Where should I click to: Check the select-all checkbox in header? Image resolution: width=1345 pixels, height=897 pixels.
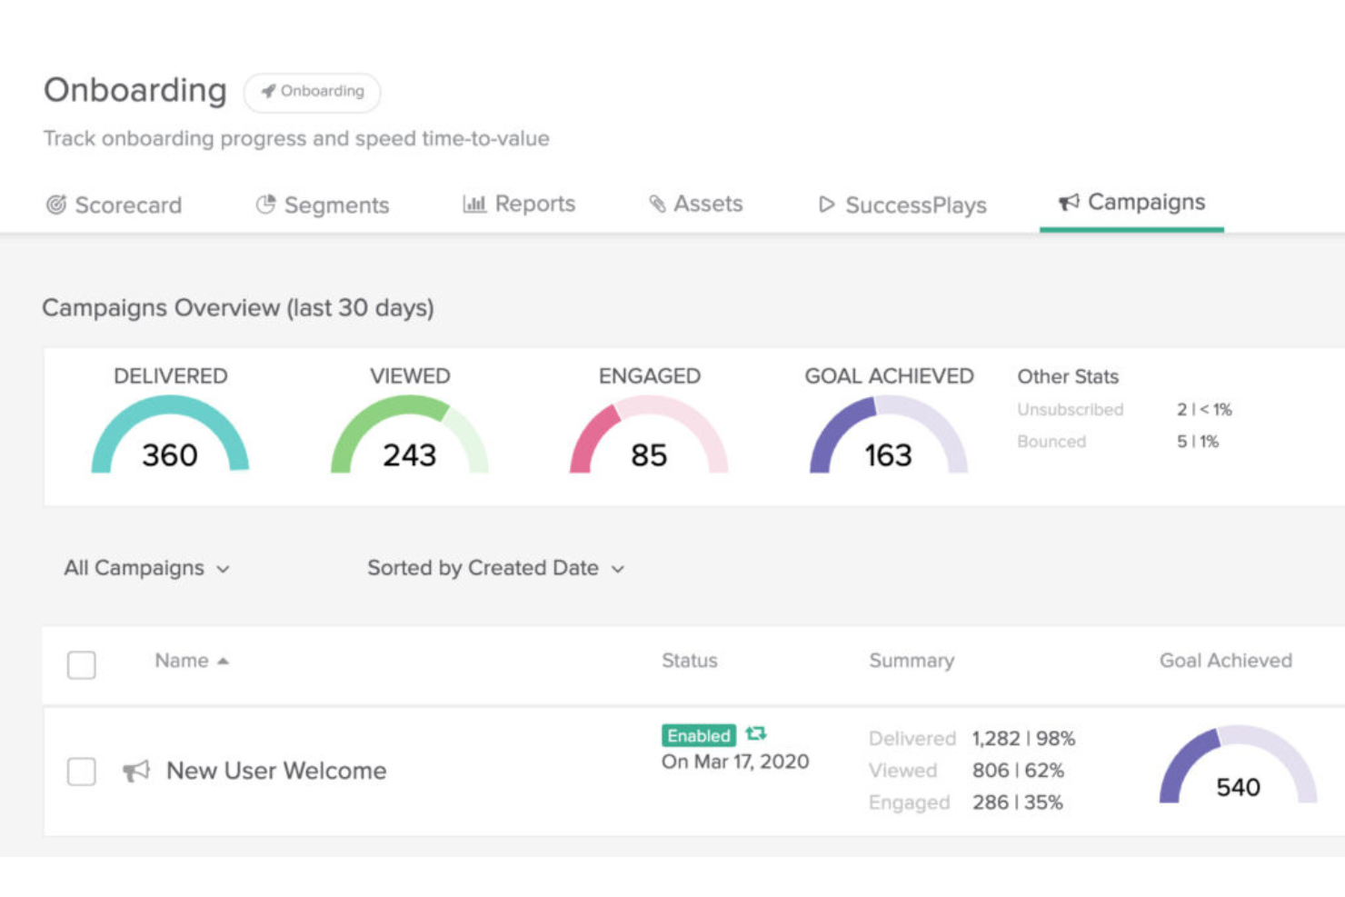click(82, 664)
